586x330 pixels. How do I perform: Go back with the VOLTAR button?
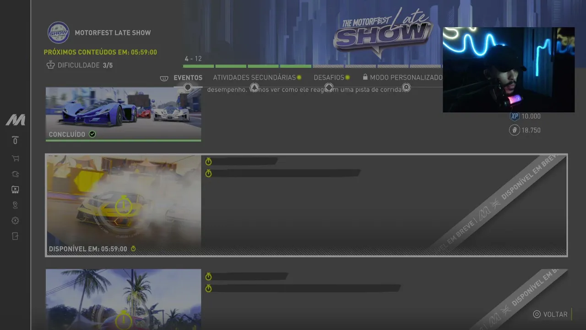pos(550,314)
